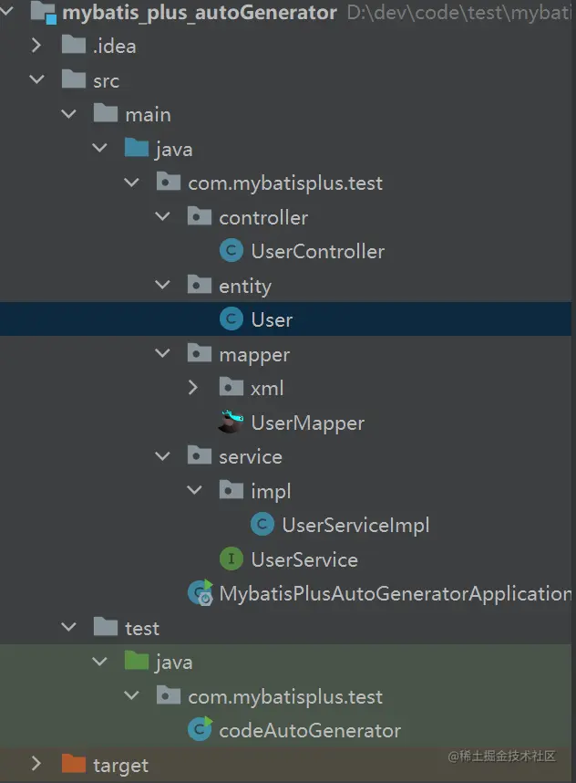
Task: Click the UserController class icon
Action: [x=231, y=251]
